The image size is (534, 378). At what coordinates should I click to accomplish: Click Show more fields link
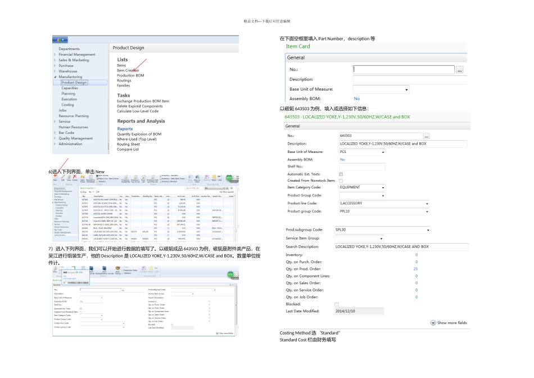coord(452,323)
